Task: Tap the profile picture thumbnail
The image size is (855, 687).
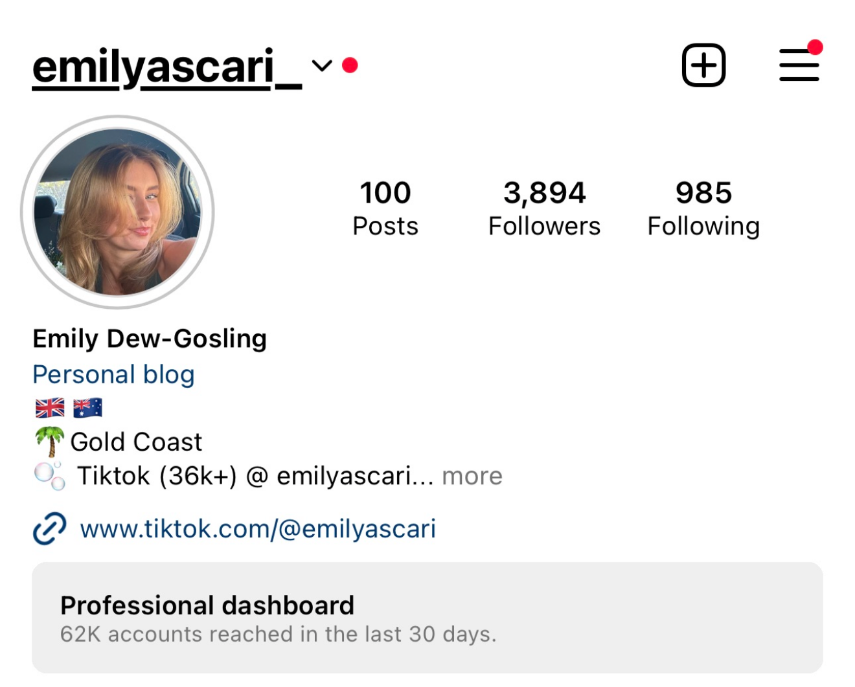Action: pyautogui.click(x=117, y=212)
